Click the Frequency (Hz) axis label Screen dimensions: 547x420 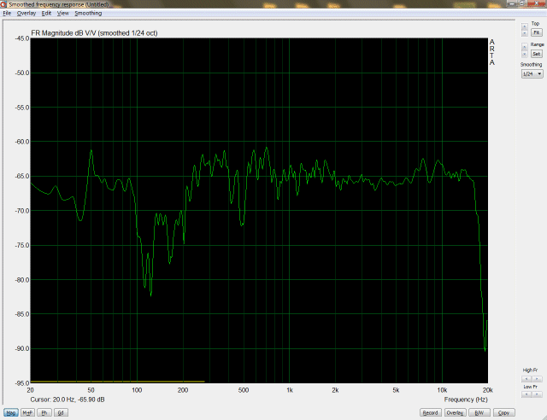coord(466,400)
